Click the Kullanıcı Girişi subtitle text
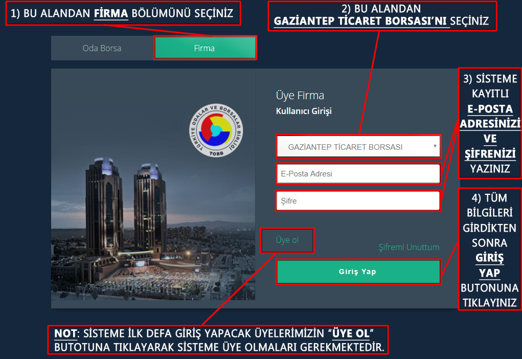The height and width of the screenshot is (359, 522). [304, 111]
